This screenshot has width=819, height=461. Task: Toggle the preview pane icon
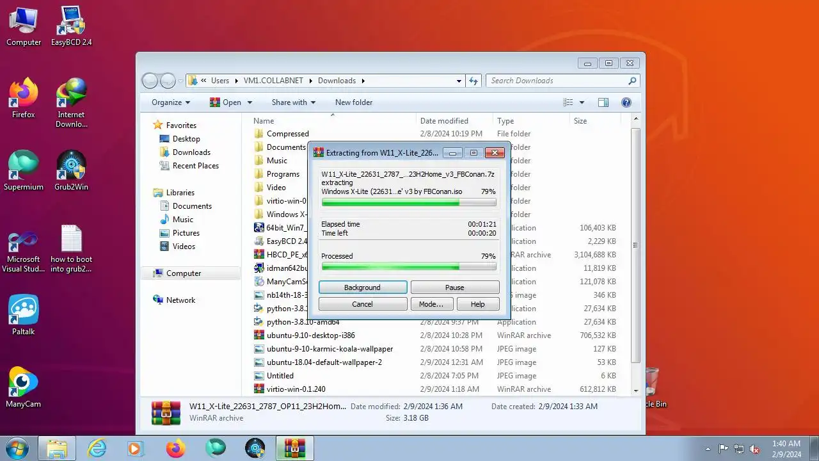pos(603,102)
